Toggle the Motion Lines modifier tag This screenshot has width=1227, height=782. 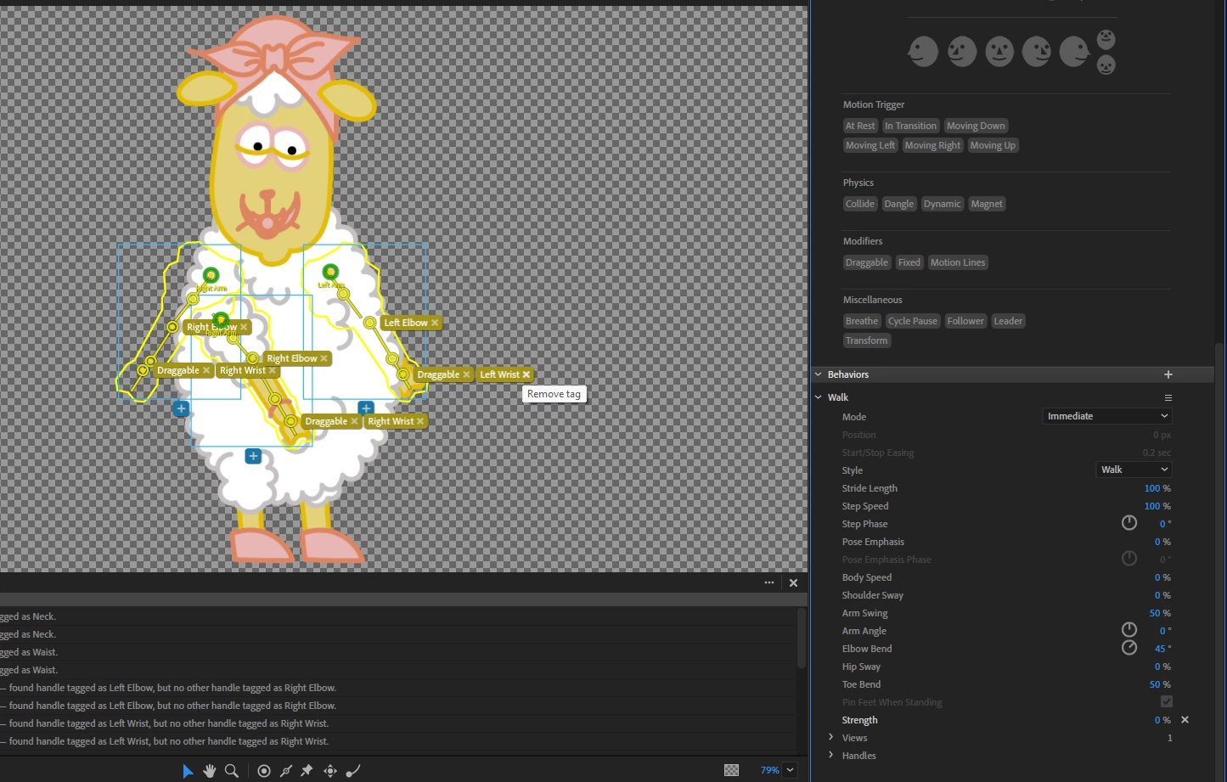click(958, 262)
